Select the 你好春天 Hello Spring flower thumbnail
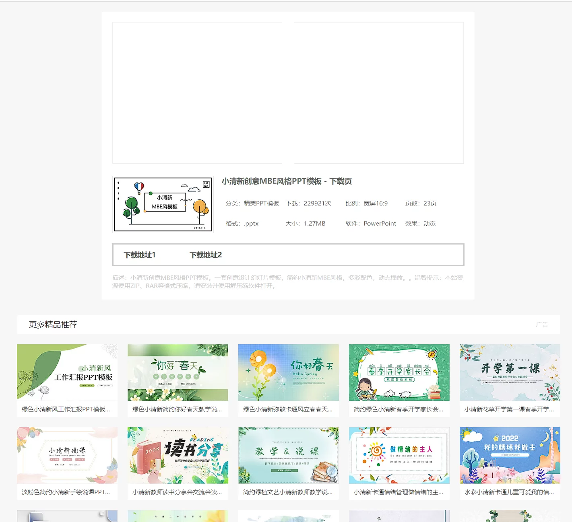Screen dimensions: 572x522 [x=288, y=372]
